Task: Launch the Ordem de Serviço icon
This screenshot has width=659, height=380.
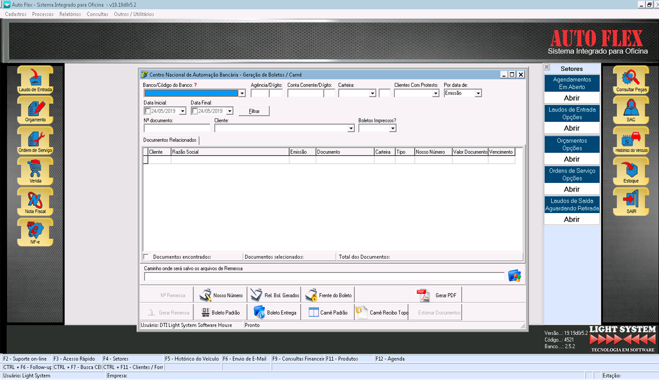Action: point(35,141)
